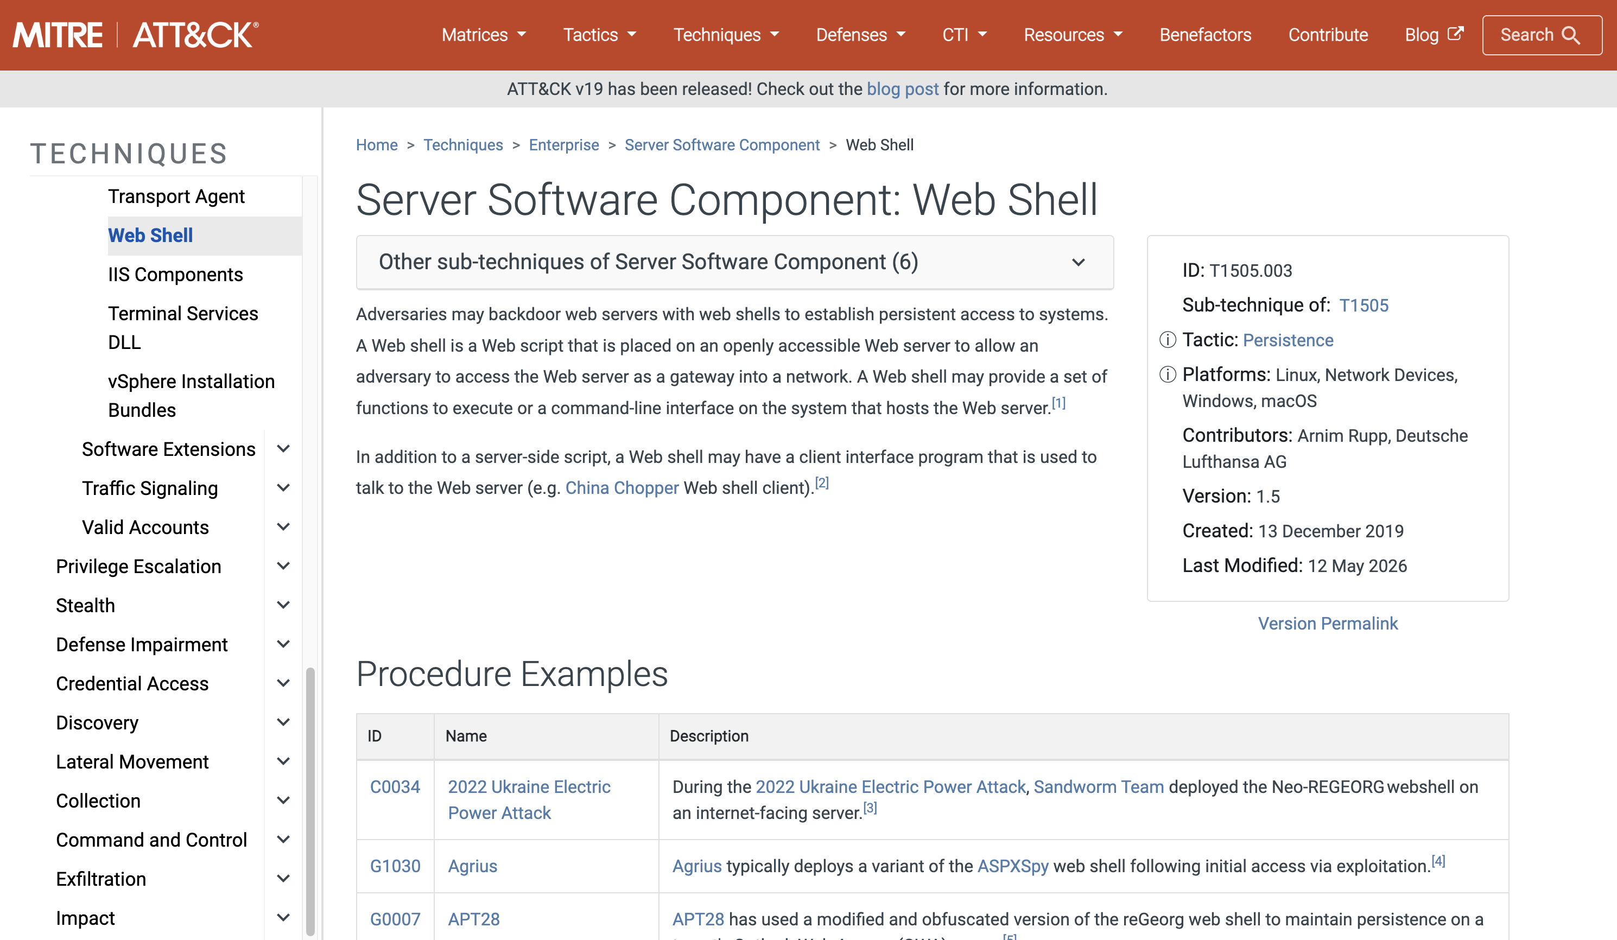Viewport: 1617px width, 940px height.
Task: Select vSphere Installation Bundles in sidebar
Action: tap(191, 395)
